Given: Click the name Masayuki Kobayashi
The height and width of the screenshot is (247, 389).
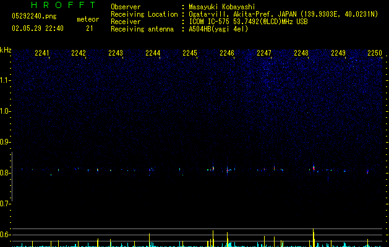Looking at the screenshot, I should tap(221, 7).
